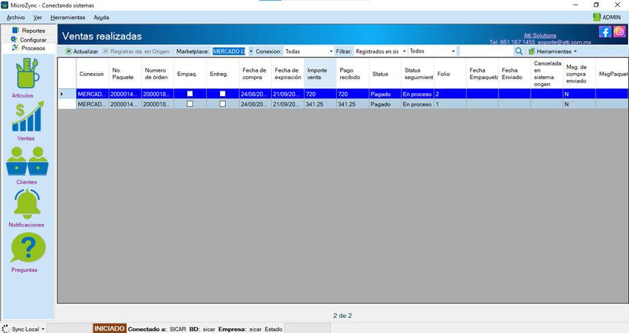Image resolution: width=629 pixels, height=333 pixels.
Task: Sort by Msg. de compra enviado header
Action: tap(579, 74)
